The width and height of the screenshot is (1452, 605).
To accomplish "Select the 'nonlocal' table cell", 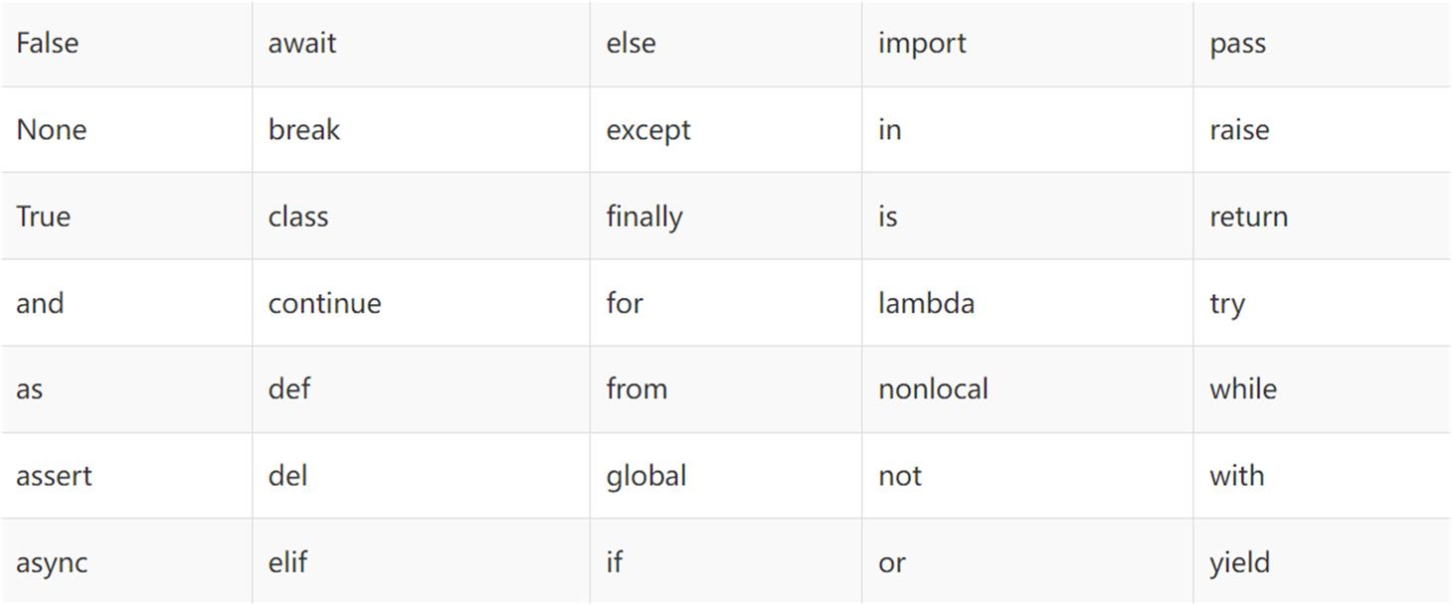I will 1027,389.
